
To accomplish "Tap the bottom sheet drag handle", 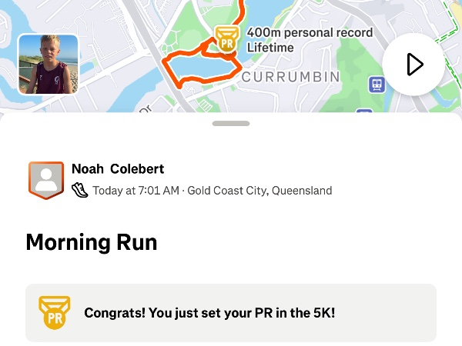I will 231,123.
